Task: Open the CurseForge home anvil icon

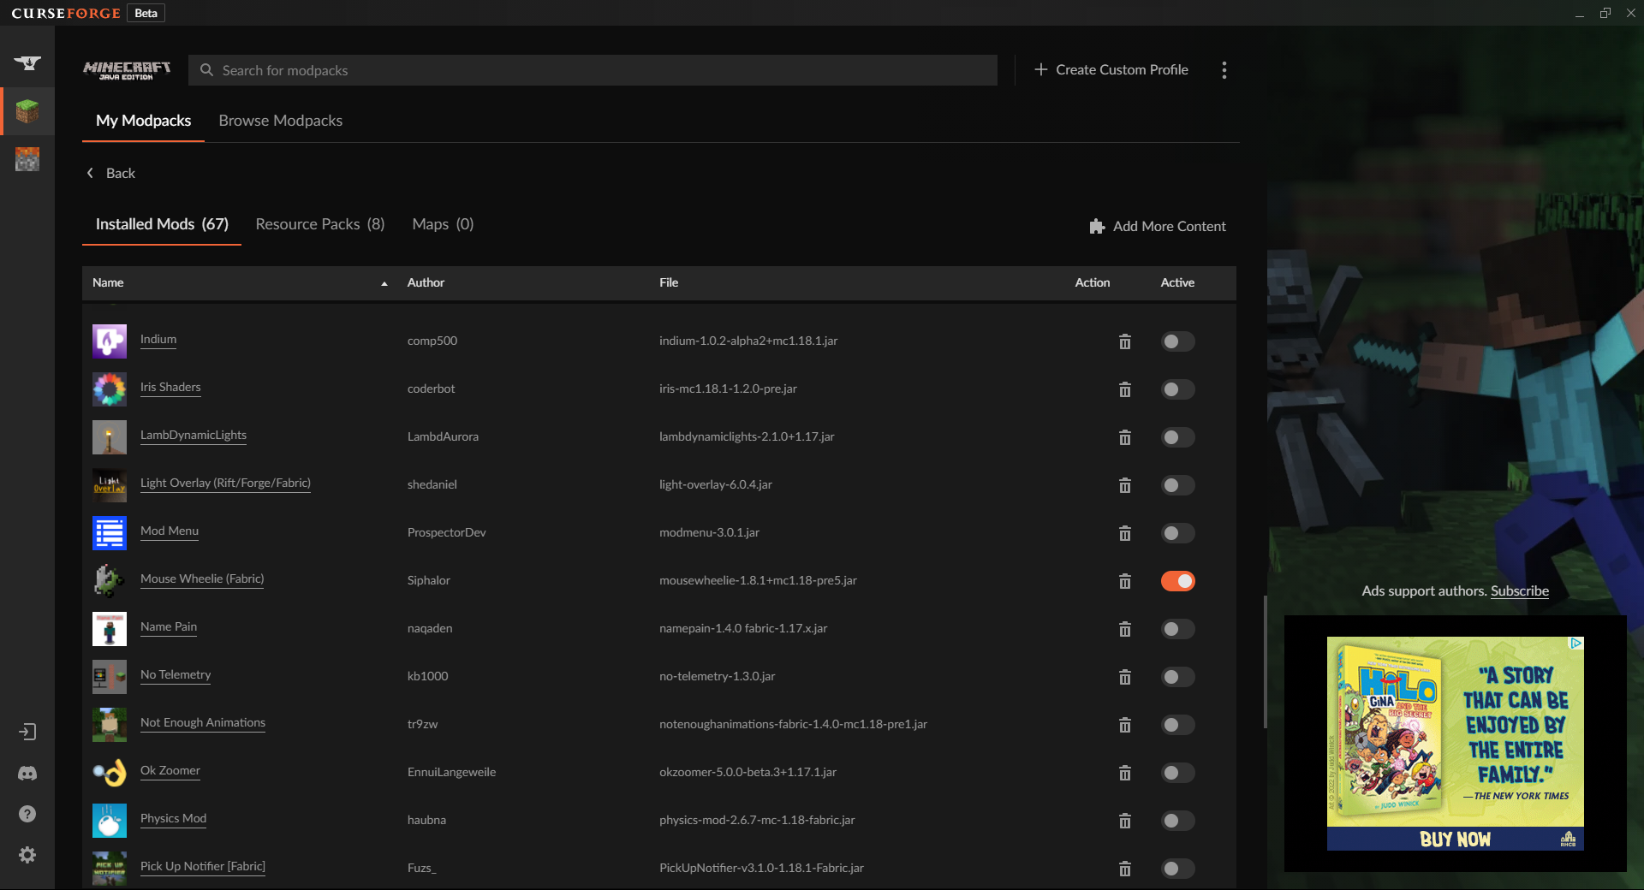Action: pos(27,62)
